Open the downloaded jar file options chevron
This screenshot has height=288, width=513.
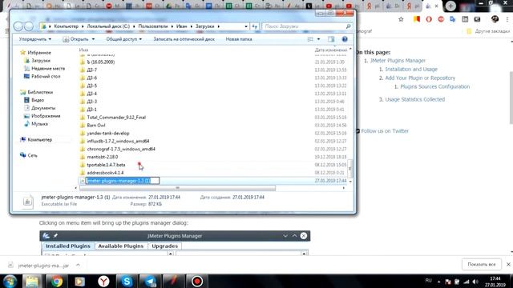(x=78, y=265)
